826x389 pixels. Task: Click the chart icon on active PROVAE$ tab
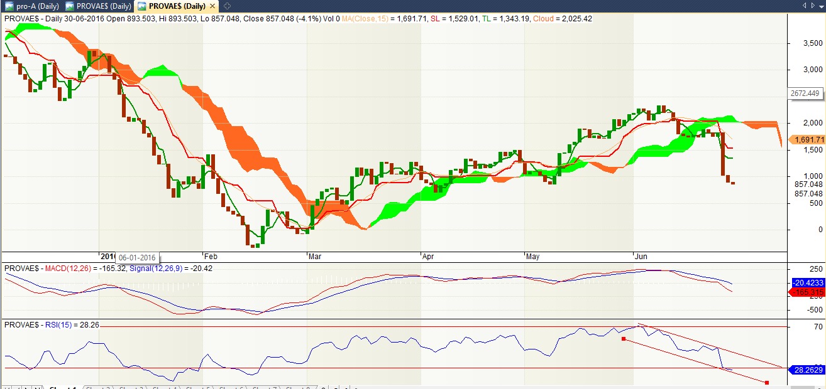[x=141, y=6]
